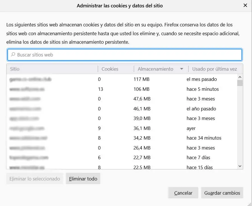This screenshot has width=252, height=206.
Task: Click the 'el año pasado' cell
Action: (x=201, y=109)
